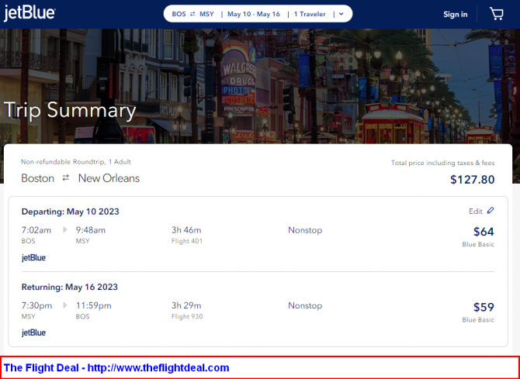The width and height of the screenshot is (520, 379).
Task: Open the shopping cart icon
Action: 497,14
